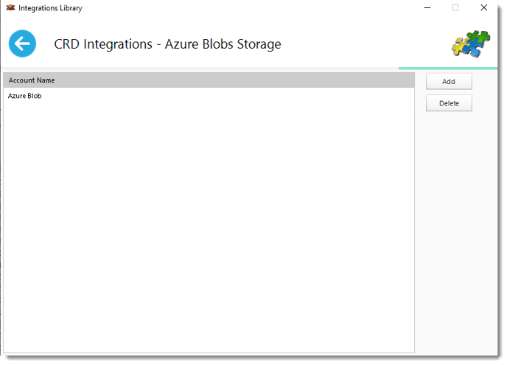The height and width of the screenshot is (365, 507).
Task: Click the Integrations Library title bar app icon
Action: pyautogui.click(x=10, y=7)
